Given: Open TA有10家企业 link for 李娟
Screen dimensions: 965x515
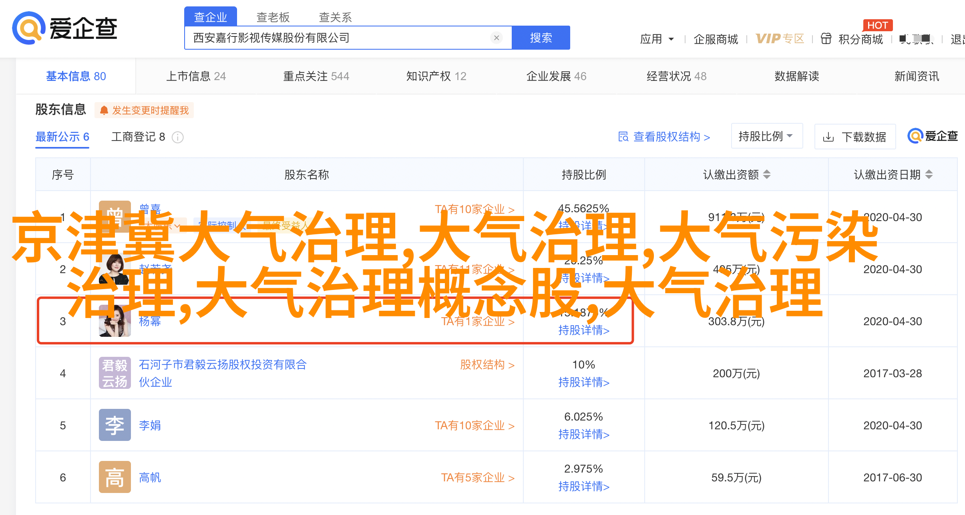Looking at the screenshot, I should point(474,425).
